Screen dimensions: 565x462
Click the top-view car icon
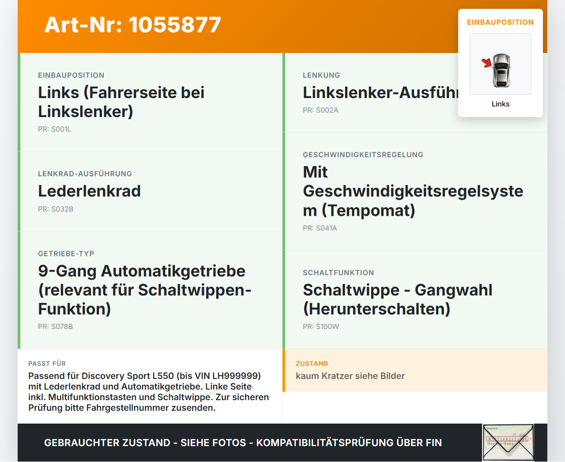click(x=501, y=71)
